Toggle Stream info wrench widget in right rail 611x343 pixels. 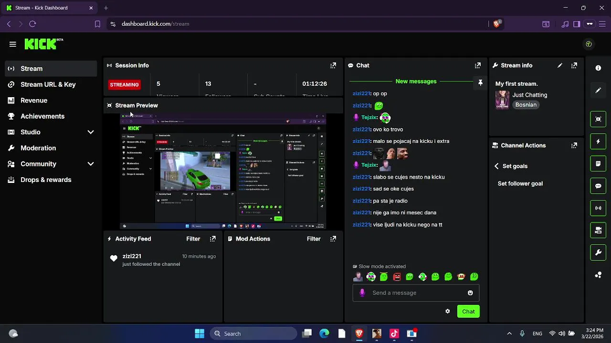[598, 252]
